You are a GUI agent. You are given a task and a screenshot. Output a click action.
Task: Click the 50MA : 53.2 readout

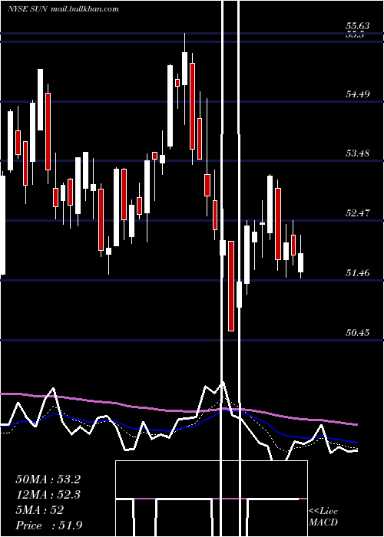click(48, 479)
